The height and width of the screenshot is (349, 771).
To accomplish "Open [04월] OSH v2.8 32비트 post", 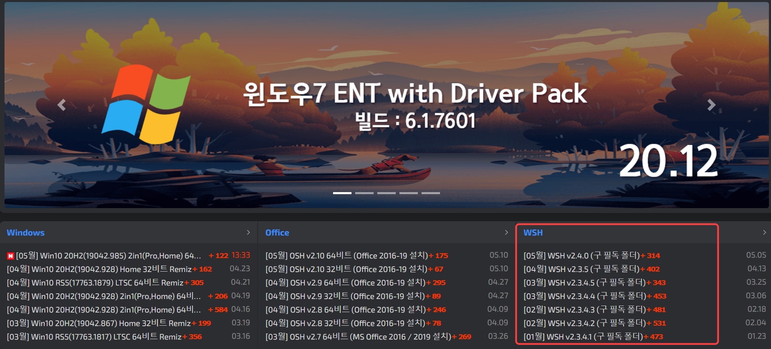I will (345, 323).
